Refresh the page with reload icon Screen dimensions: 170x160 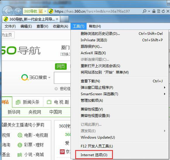click(x=163, y=11)
